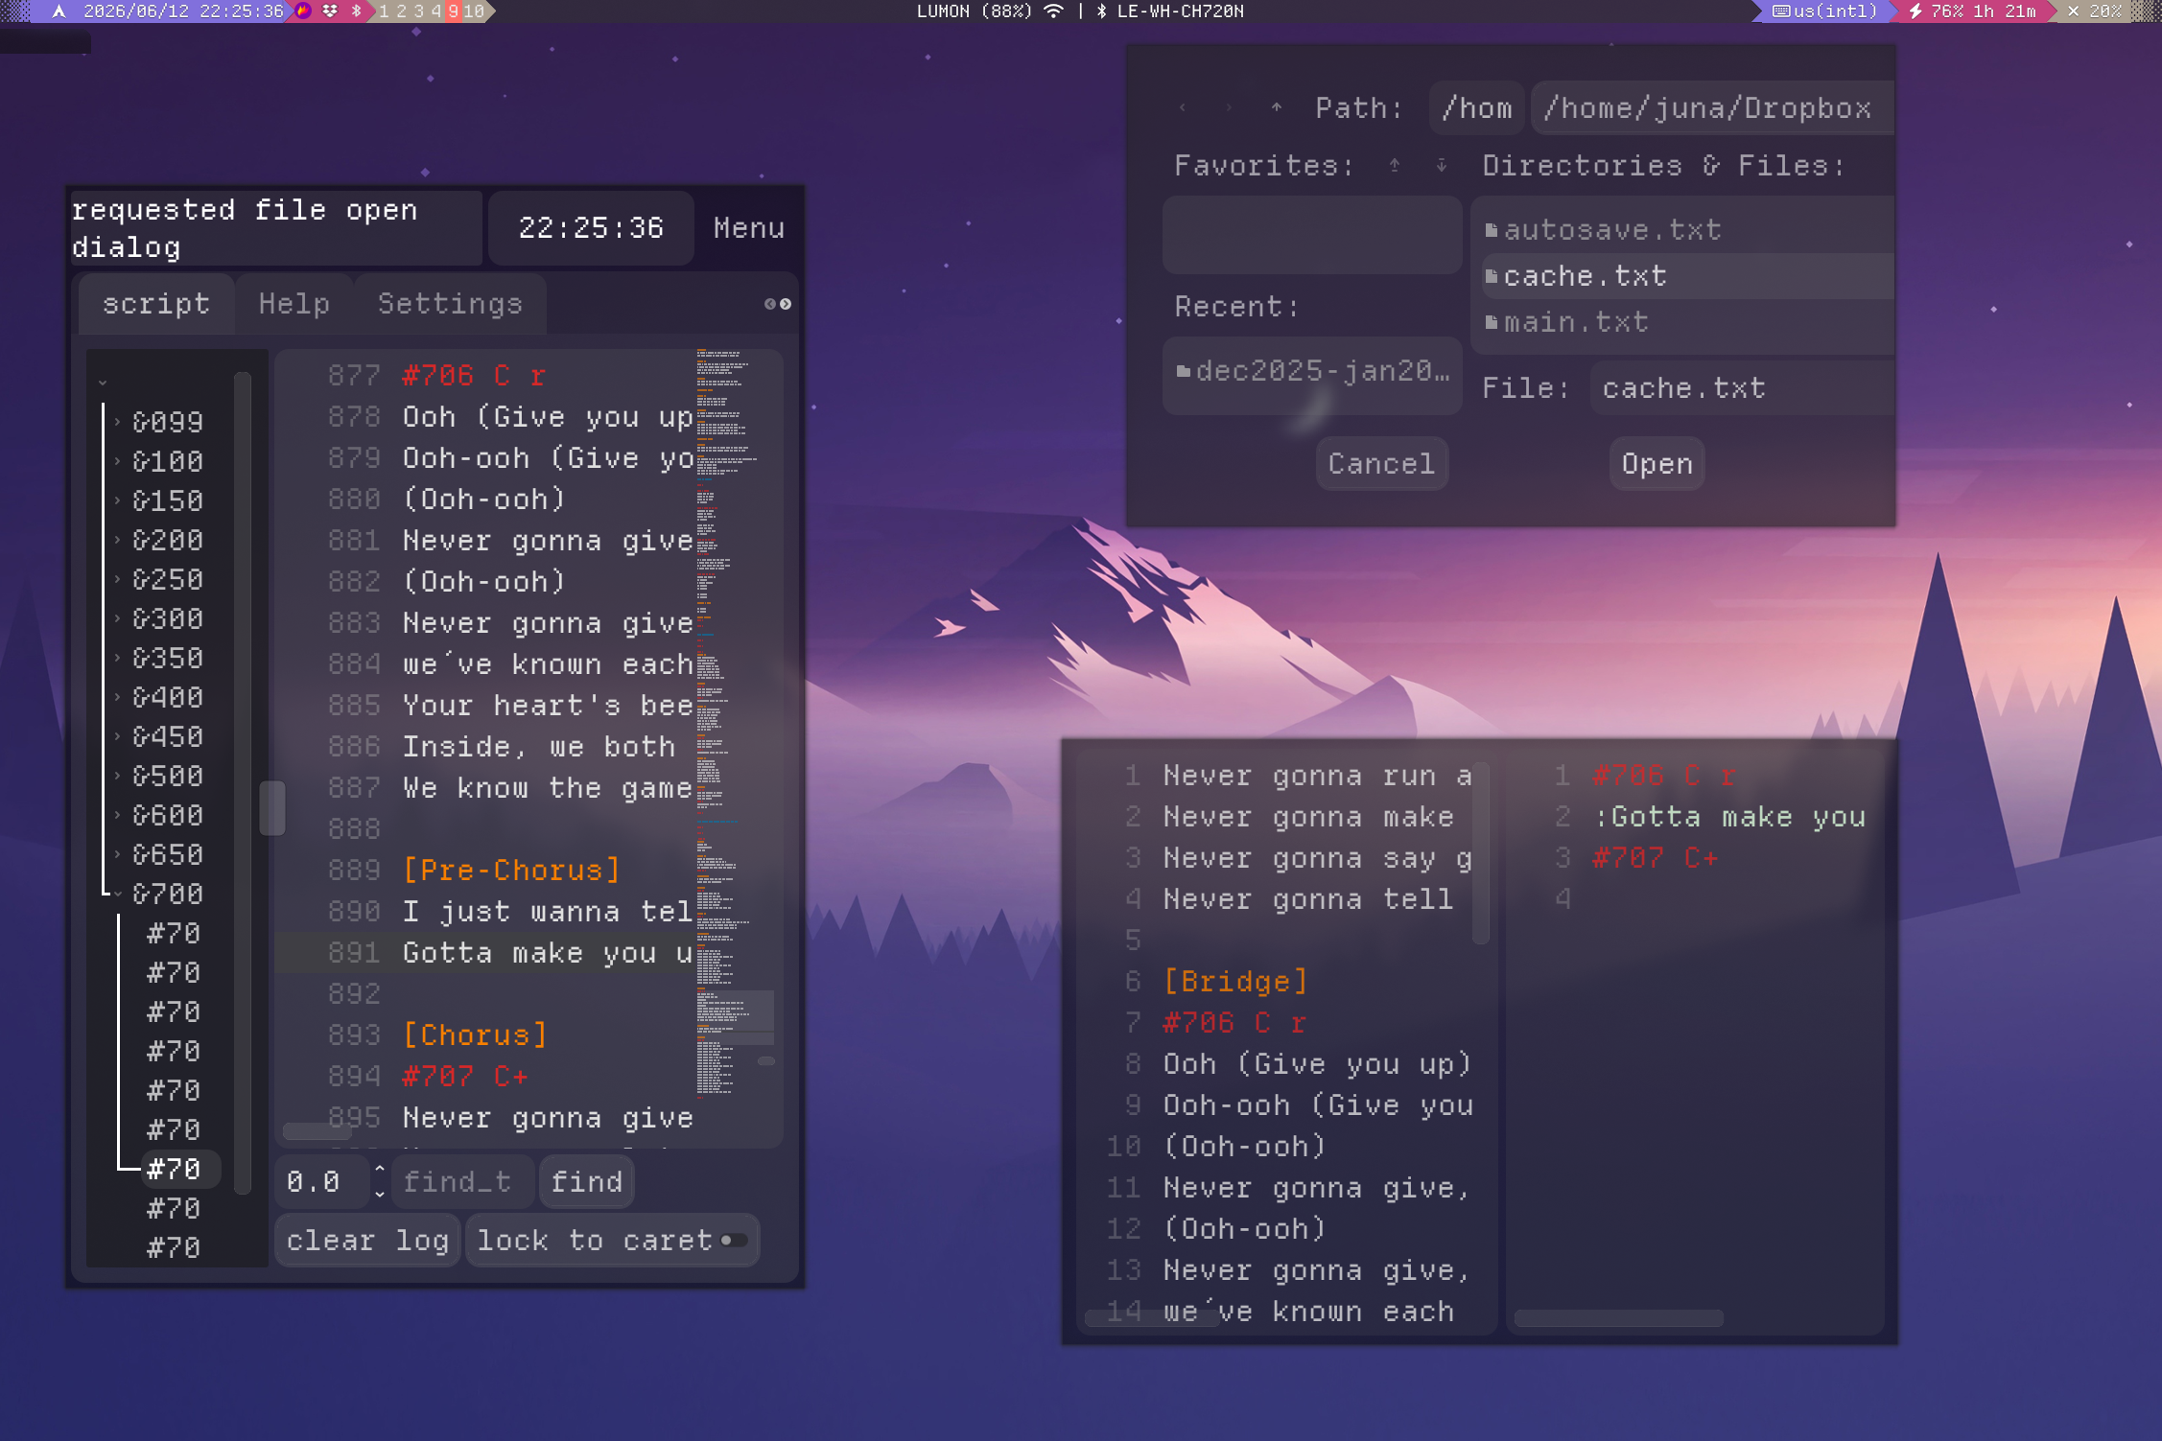Screen dimensions: 2162x1441
Task: Click the Arch logo in top bar
Action: (59, 12)
